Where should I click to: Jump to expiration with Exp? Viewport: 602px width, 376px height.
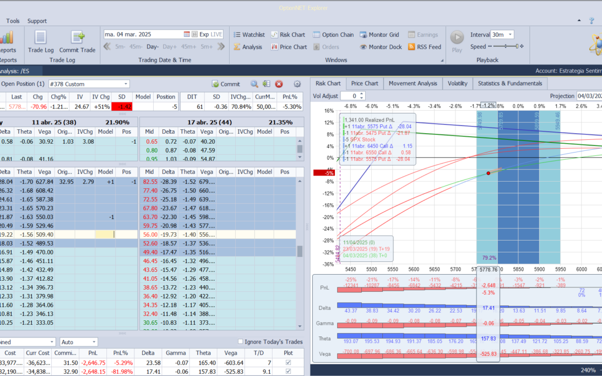(x=204, y=34)
